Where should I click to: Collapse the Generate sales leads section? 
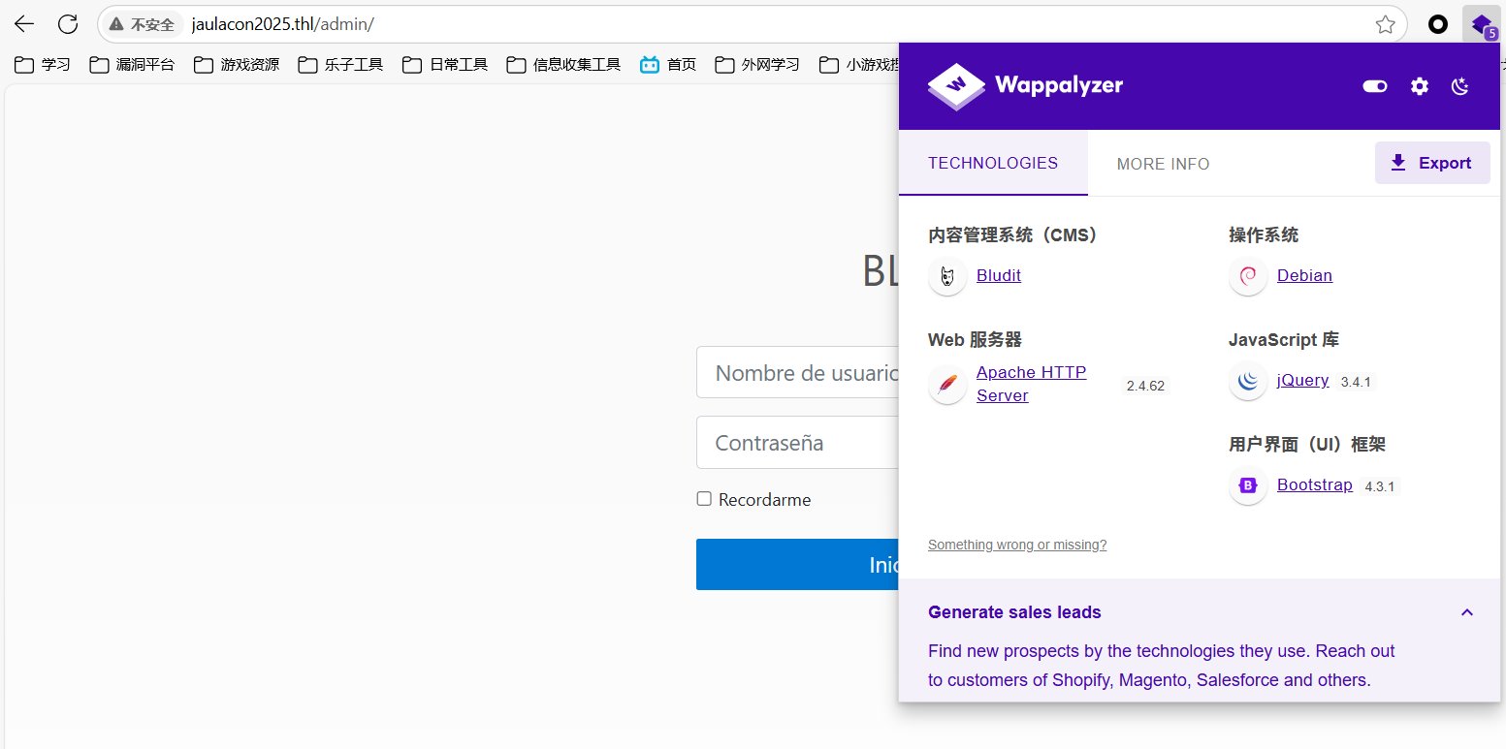point(1467,612)
